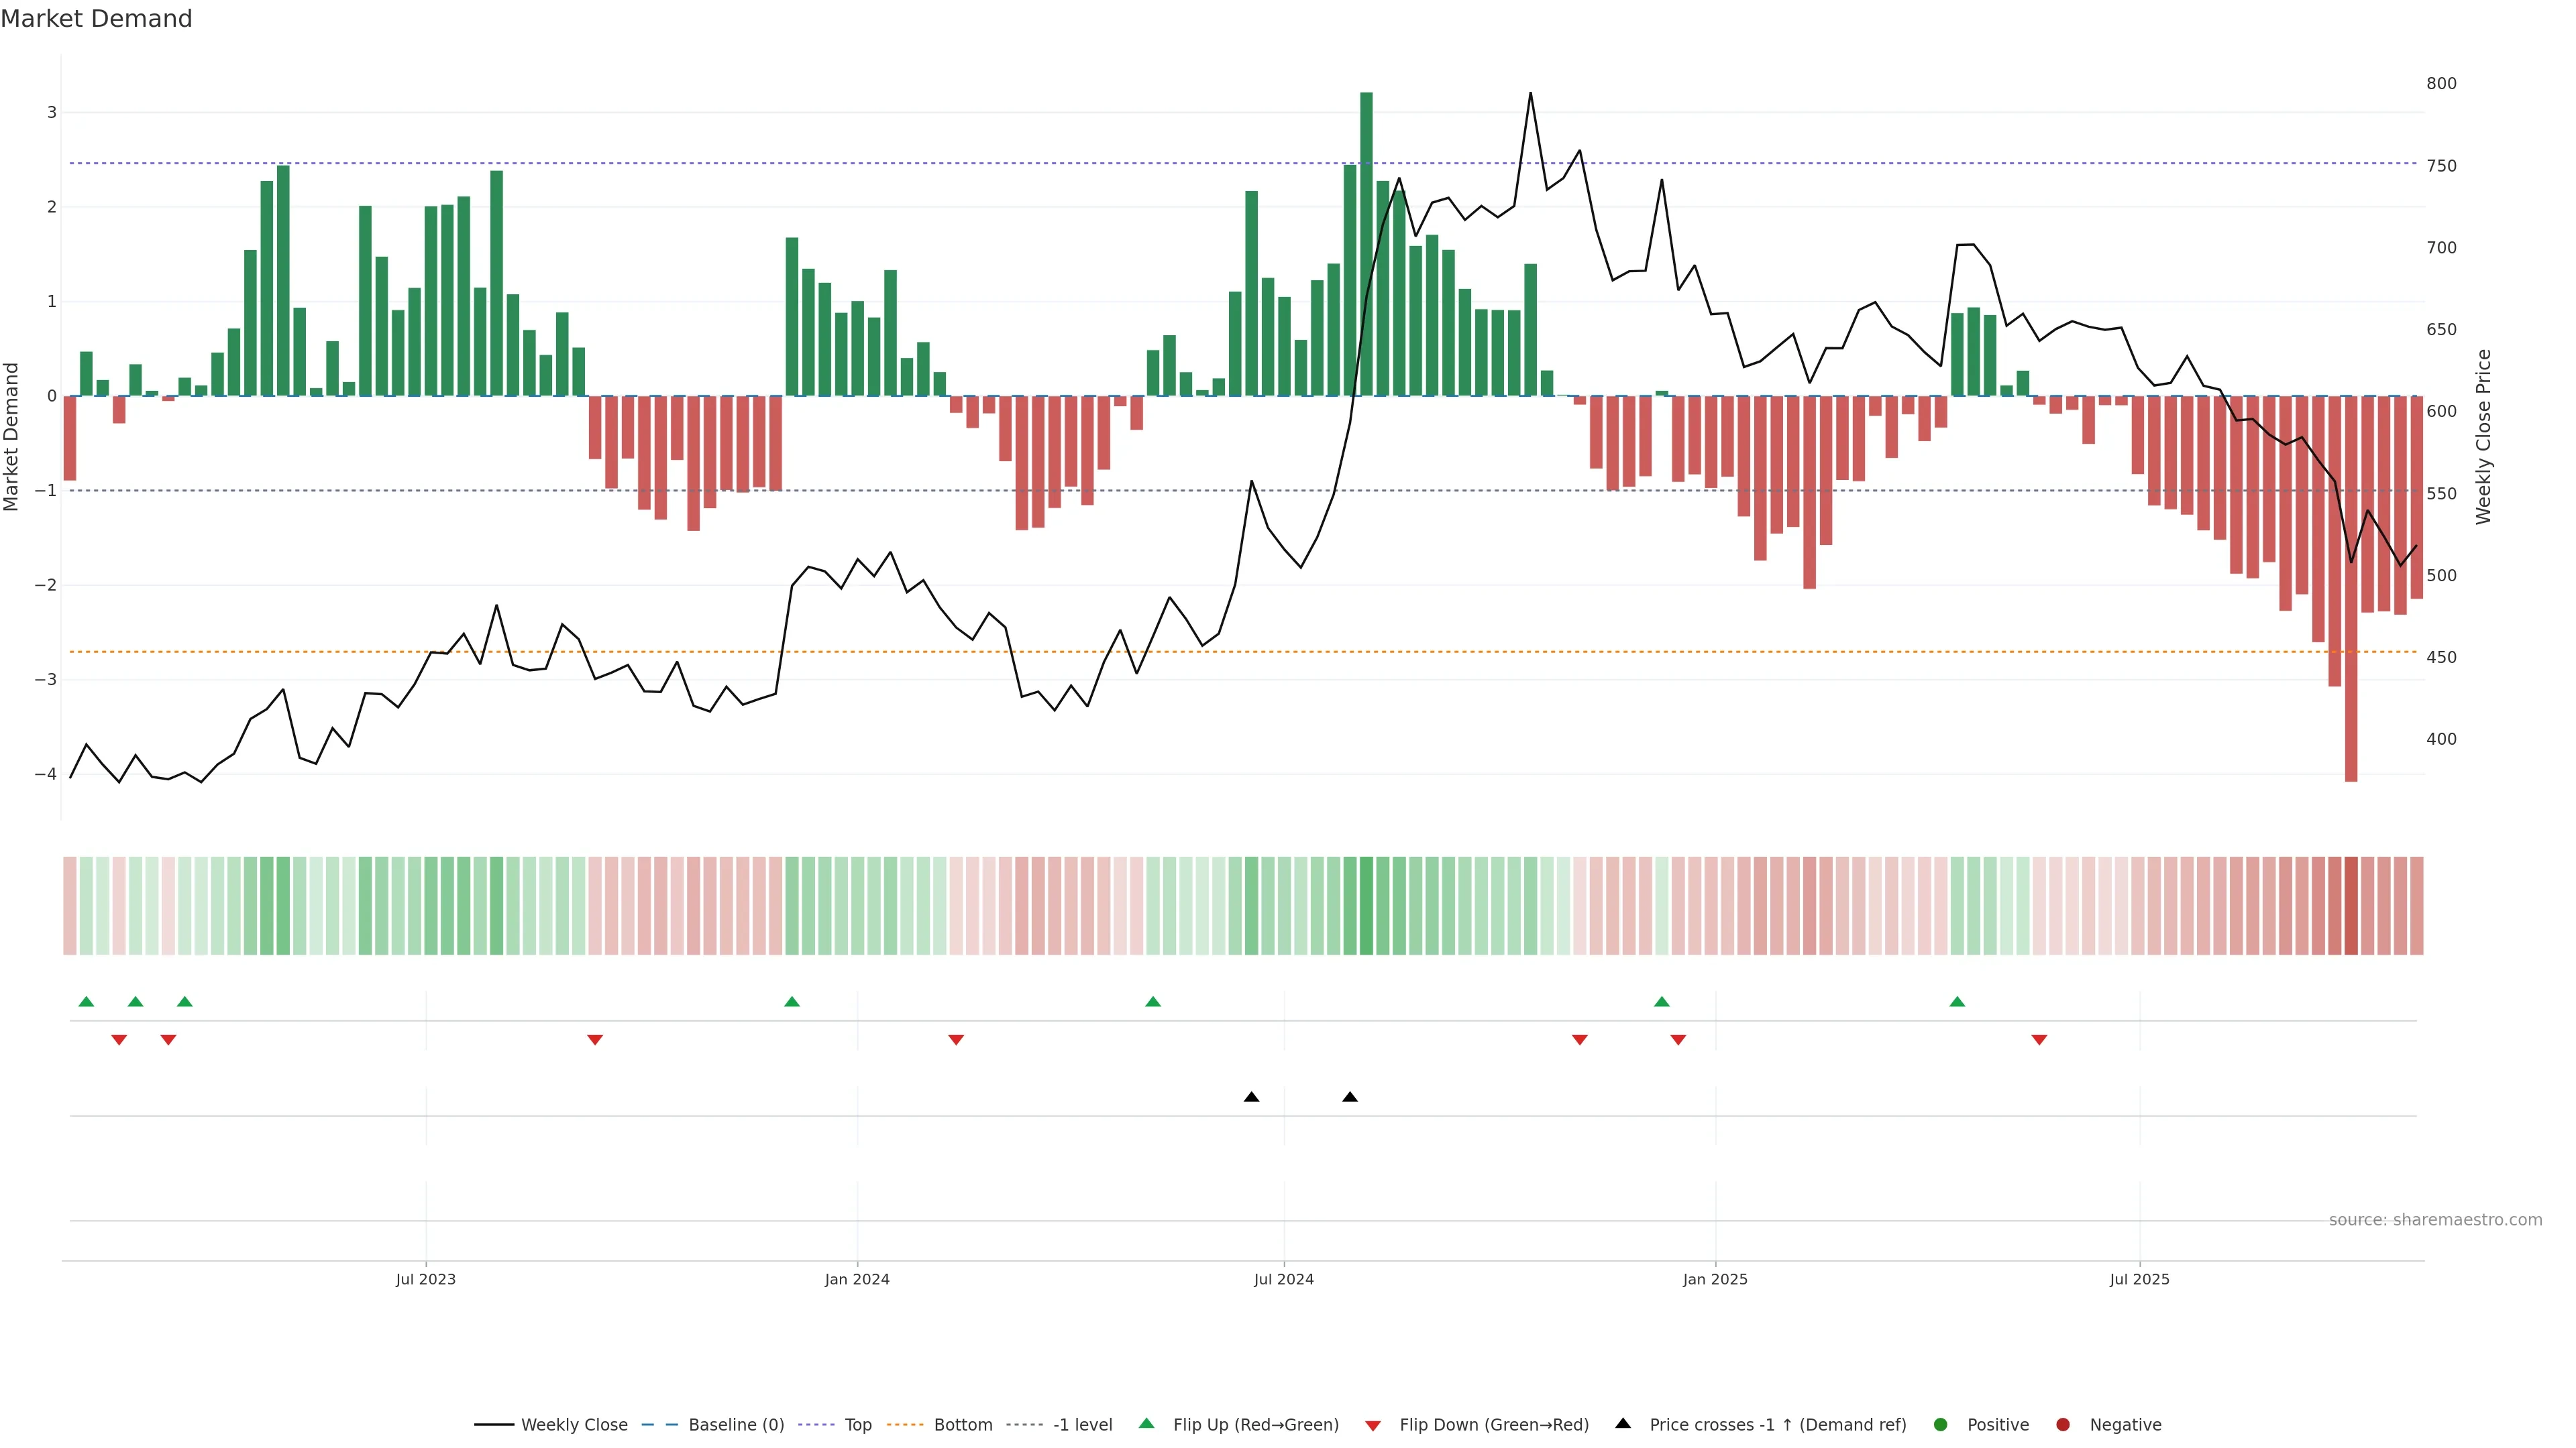Click the last red flip-down marker before Jul 2025
This screenshot has height=1448, width=2576.
(x=2039, y=1040)
